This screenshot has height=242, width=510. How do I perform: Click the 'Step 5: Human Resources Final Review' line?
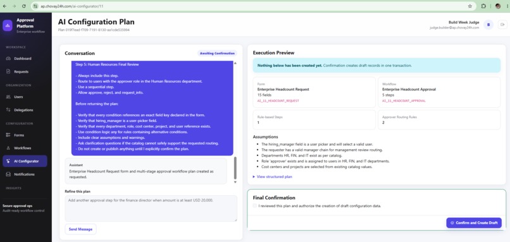tap(107, 64)
